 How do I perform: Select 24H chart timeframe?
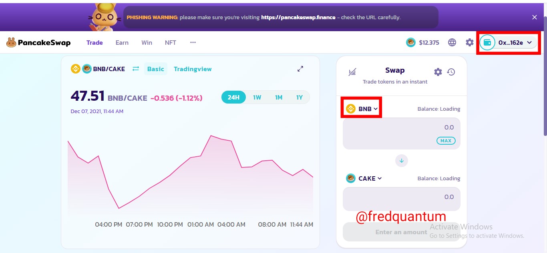click(233, 97)
